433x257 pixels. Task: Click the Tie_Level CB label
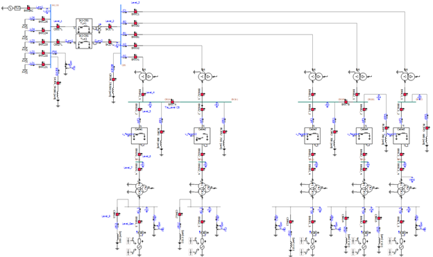(172, 107)
